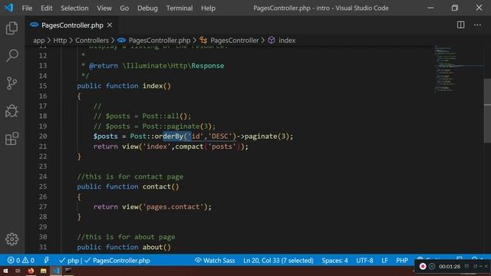Viewport: 491px width, 276px height.
Task: Click Ln 20, Col 33 cursor position indicator
Action: click(x=278, y=261)
